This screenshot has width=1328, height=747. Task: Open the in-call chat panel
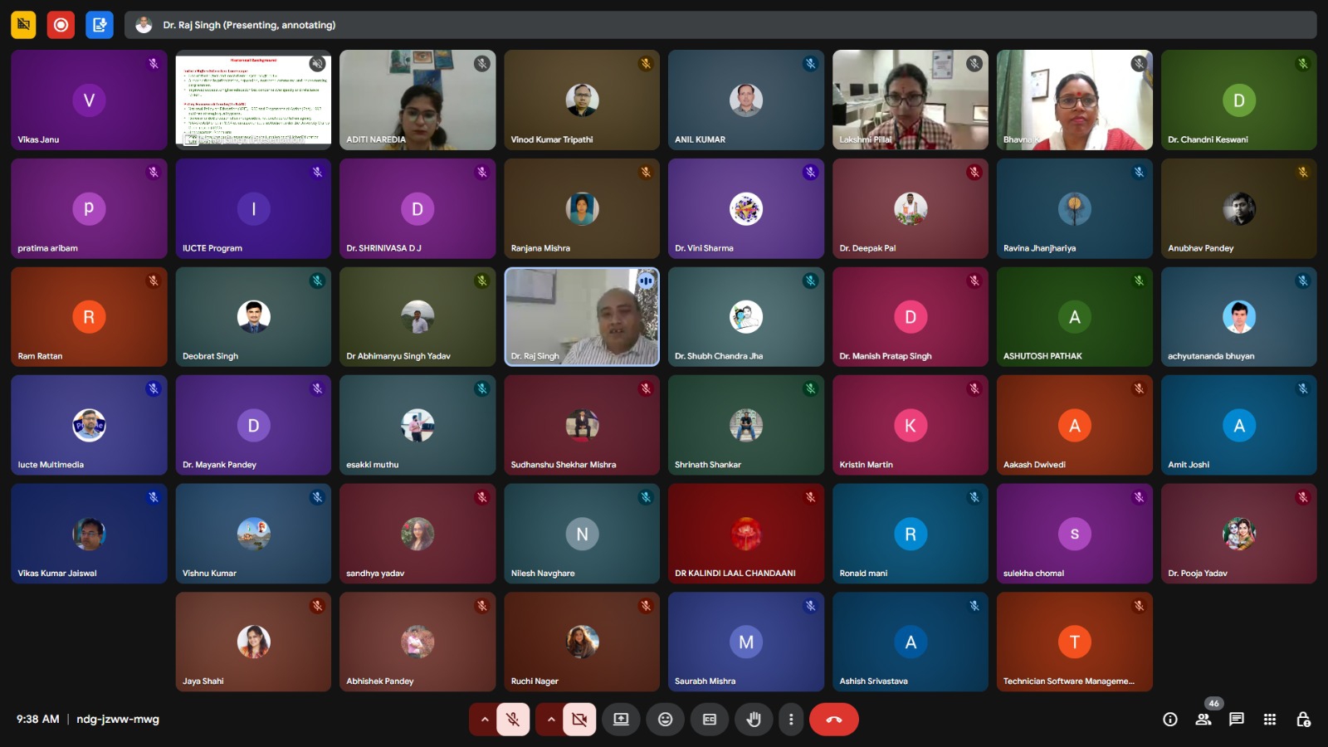pos(1236,720)
